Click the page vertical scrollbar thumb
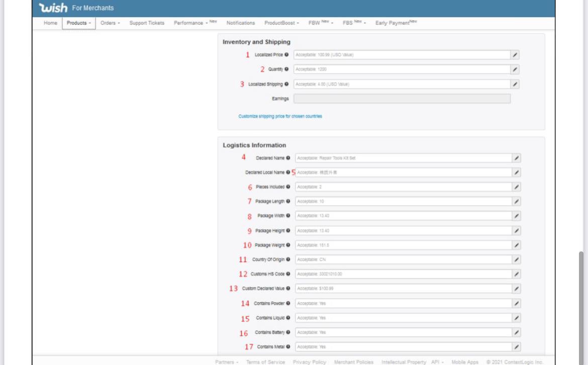 (x=581, y=308)
